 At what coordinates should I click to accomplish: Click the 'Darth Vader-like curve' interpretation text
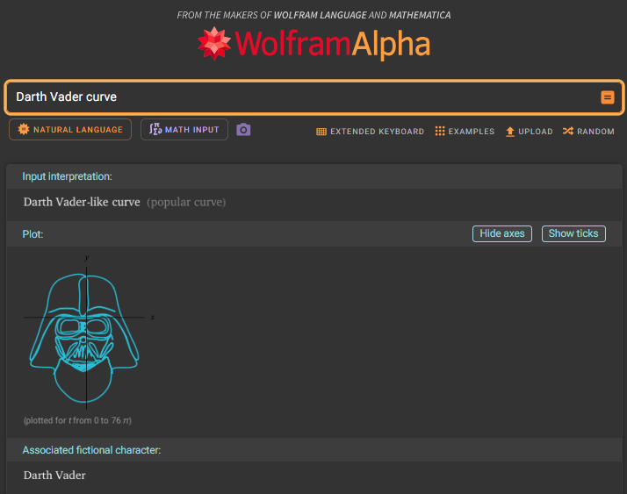(x=82, y=202)
